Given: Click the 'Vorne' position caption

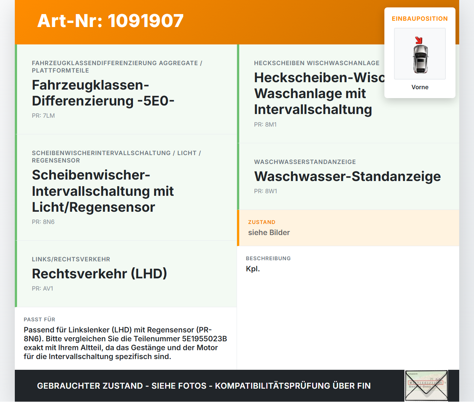Looking at the screenshot, I should tap(420, 87).
